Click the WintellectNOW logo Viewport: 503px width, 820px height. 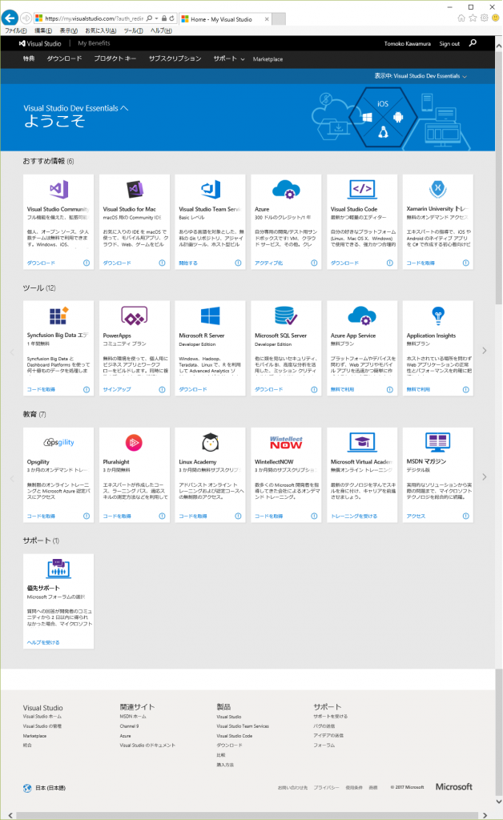[x=286, y=443]
